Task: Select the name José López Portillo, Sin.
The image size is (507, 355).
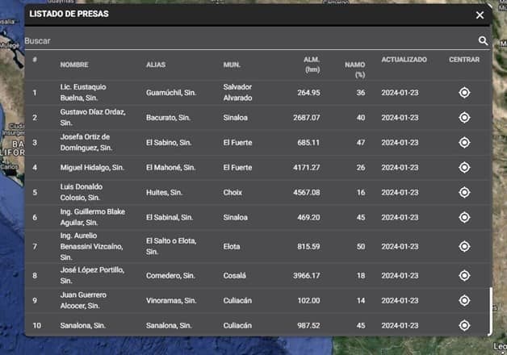Action: [92, 275]
